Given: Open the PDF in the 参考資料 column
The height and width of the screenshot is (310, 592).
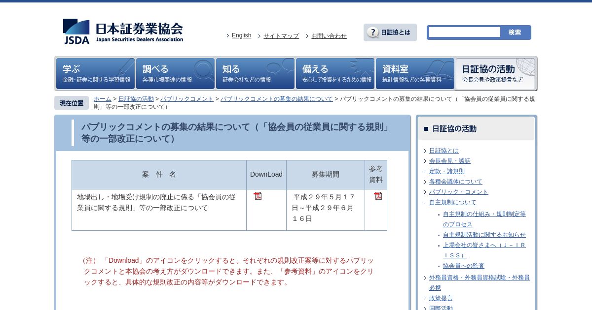Looking at the screenshot, I should pyautogui.click(x=378, y=196).
